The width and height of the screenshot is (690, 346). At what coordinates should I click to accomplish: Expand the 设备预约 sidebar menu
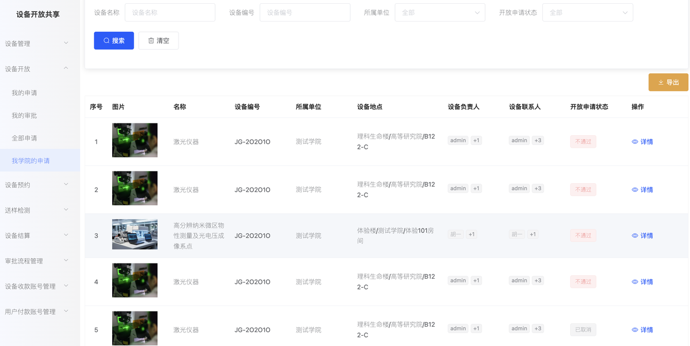click(x=40, y=185)
